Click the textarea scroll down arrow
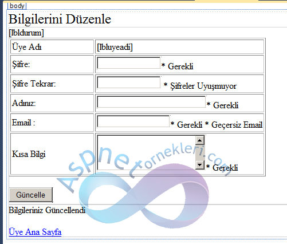The height and width of the screenshot is (244, 287). [x=200, y=165]
